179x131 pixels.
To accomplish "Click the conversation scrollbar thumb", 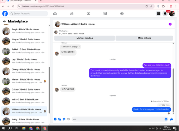I will 173,90.
